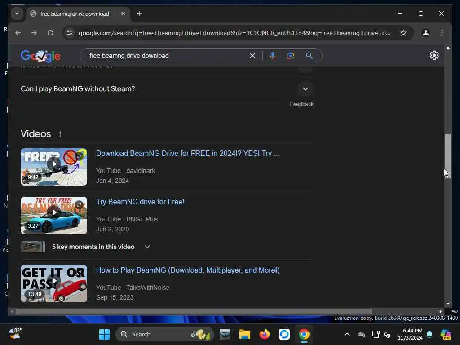Clear the search query text
The width and height of the screenshot is (460, 345).
coord(252,56)
